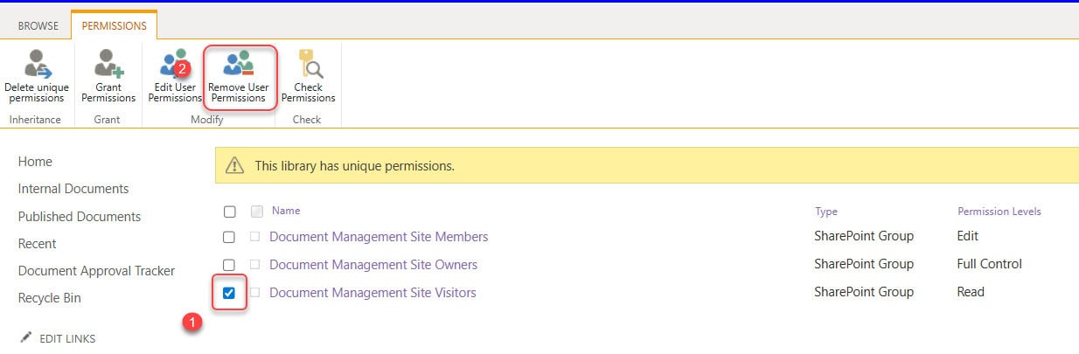Image resolution: width=1079 pixels, height=354 pixels.
Task: Click SharePoint Group type in the Site Visitors row
Action: tap(864, 292)
